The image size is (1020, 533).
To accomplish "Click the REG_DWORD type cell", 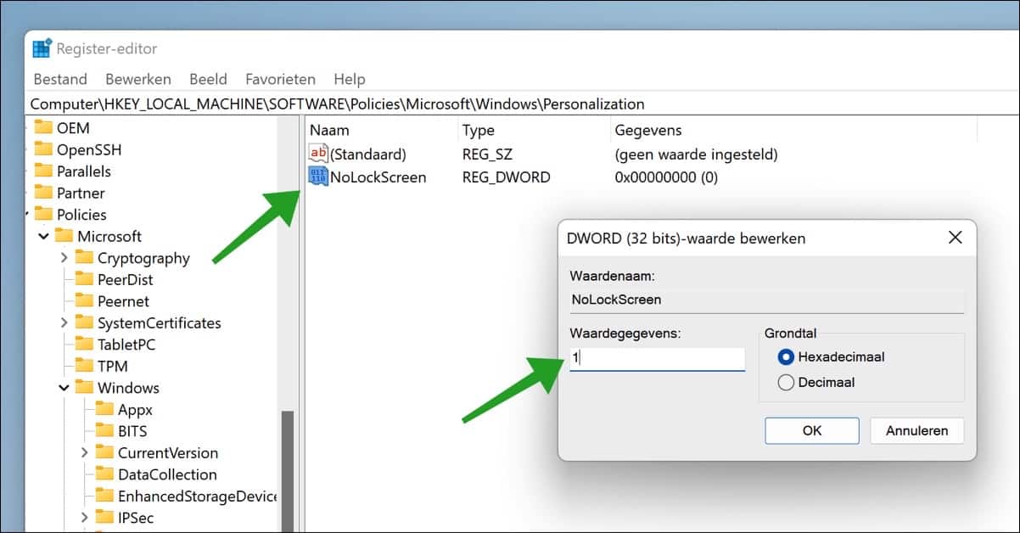I will 506,177.
